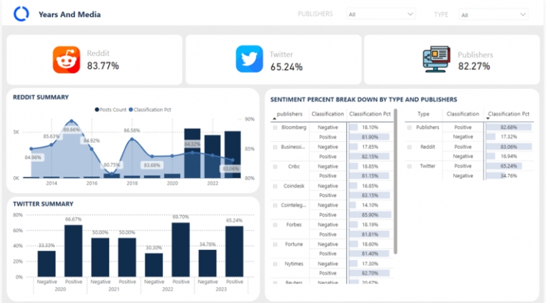The height and width of the screenshot is (303, 546).
Task: Click the Classification Pct legend item
Action: [150, 110]
